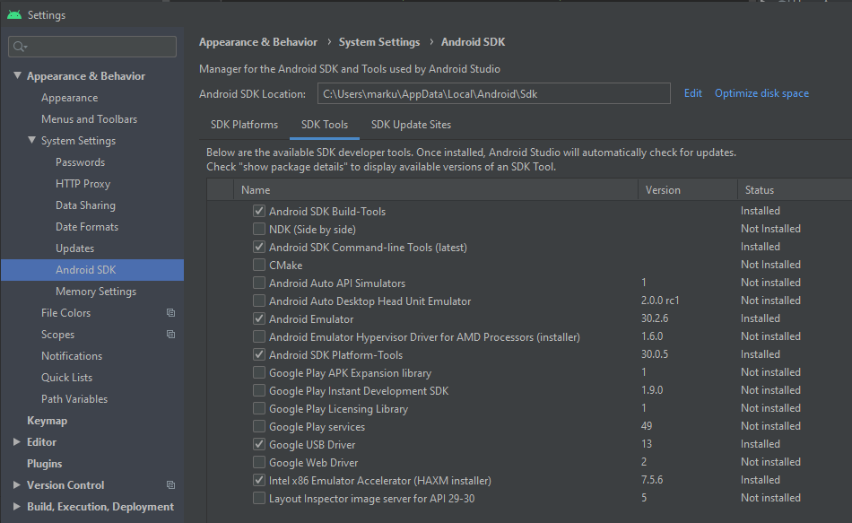Screen dimensions: 852x523
Task: Open SDK Update Sites tab
Action: tap(411, 125)
